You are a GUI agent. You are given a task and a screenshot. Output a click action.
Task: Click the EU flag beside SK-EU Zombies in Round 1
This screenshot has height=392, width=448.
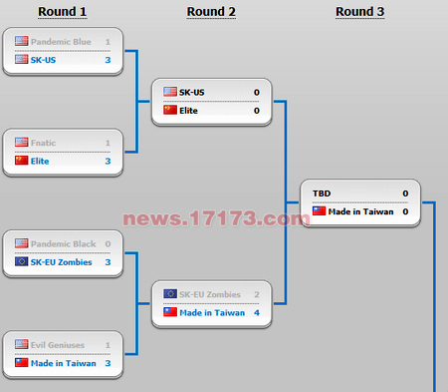pos(21,261)
